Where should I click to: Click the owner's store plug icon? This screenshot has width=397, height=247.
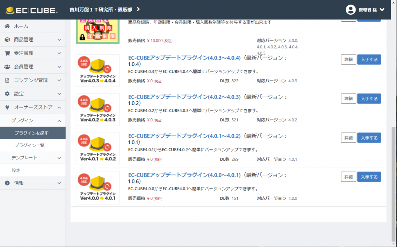point(7,107)
